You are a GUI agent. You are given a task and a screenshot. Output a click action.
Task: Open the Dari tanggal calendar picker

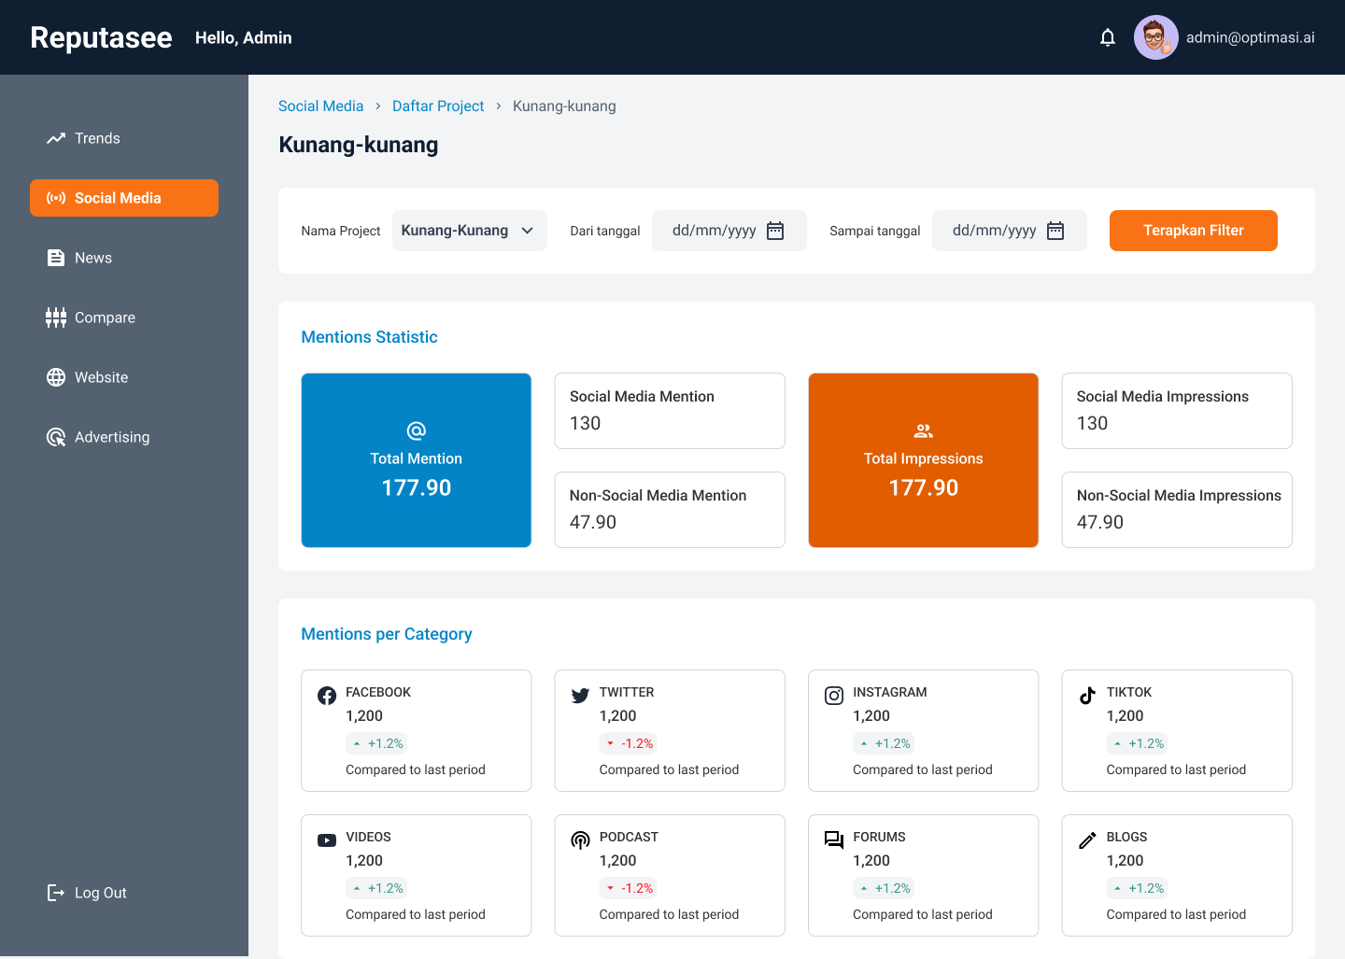tap(774, 230)
